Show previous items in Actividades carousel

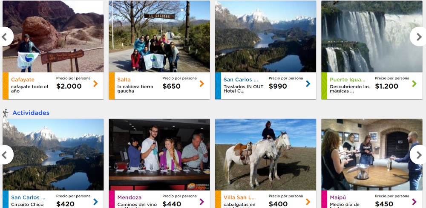(x=6, y=155)
